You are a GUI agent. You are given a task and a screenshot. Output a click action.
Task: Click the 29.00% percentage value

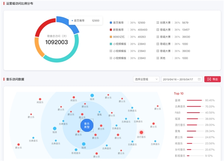[x=210, y=125]
